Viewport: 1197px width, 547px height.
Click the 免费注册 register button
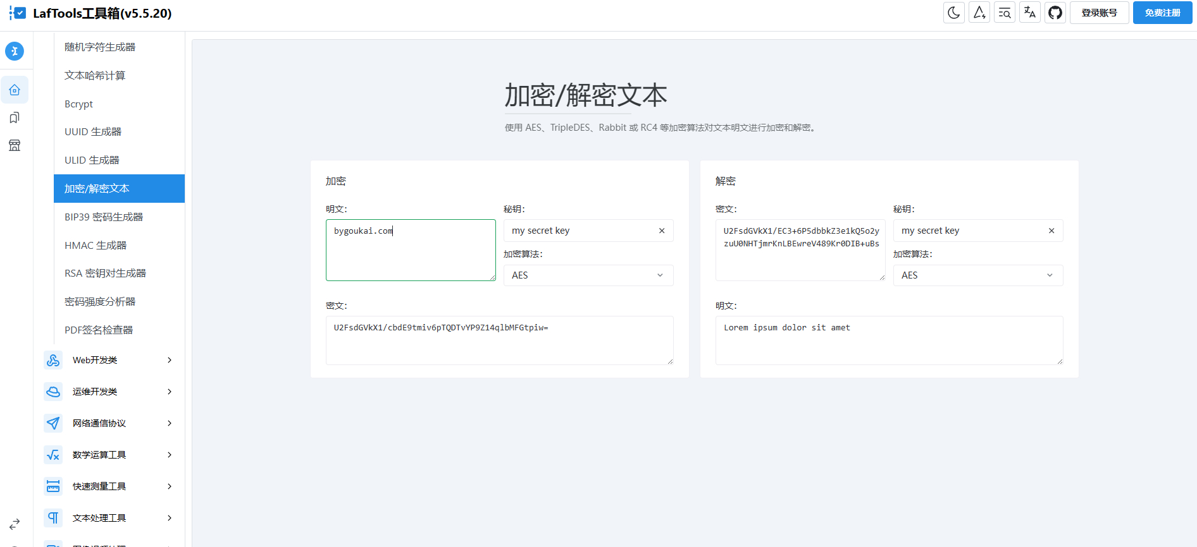click(x=1162, y=13)
